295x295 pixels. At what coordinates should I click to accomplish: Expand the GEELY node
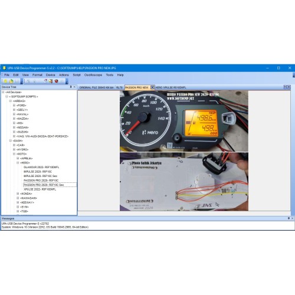tap(14, 110)
